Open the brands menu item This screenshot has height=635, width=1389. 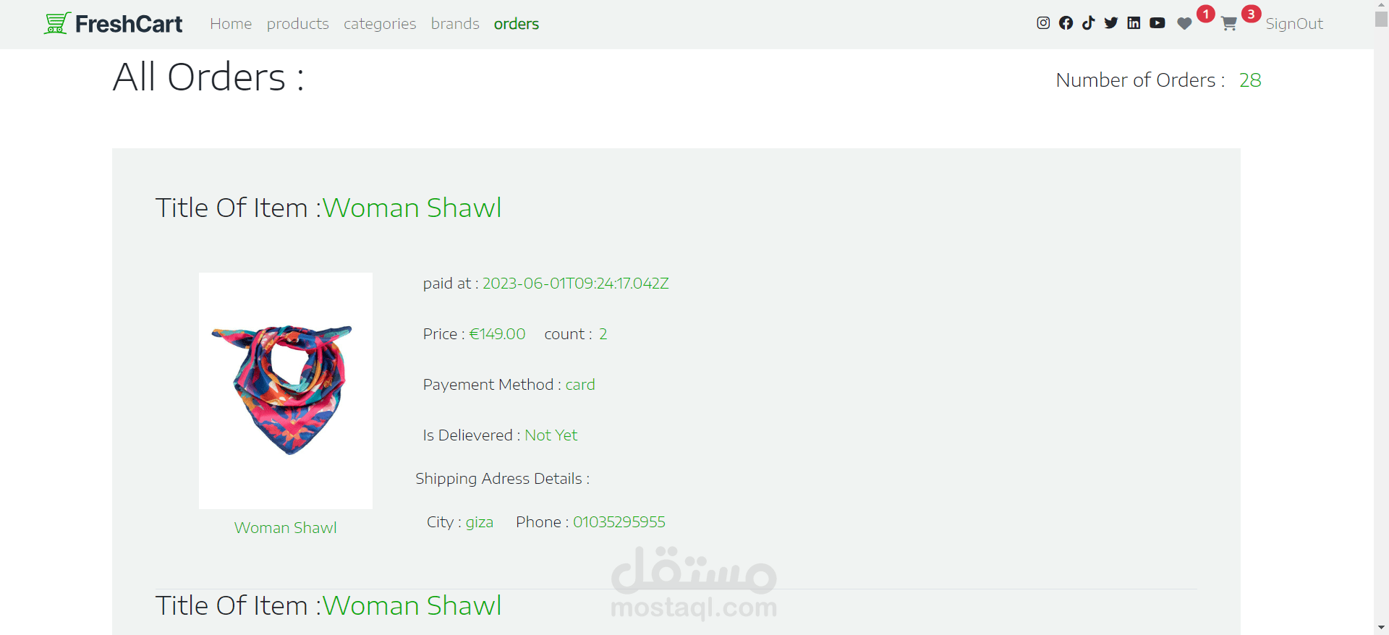tap(455, 24)
